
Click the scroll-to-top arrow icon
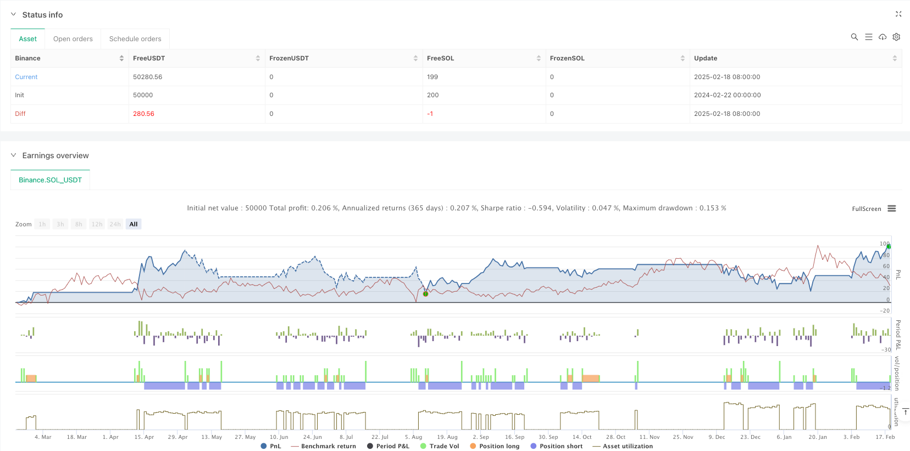coord(905,412)
